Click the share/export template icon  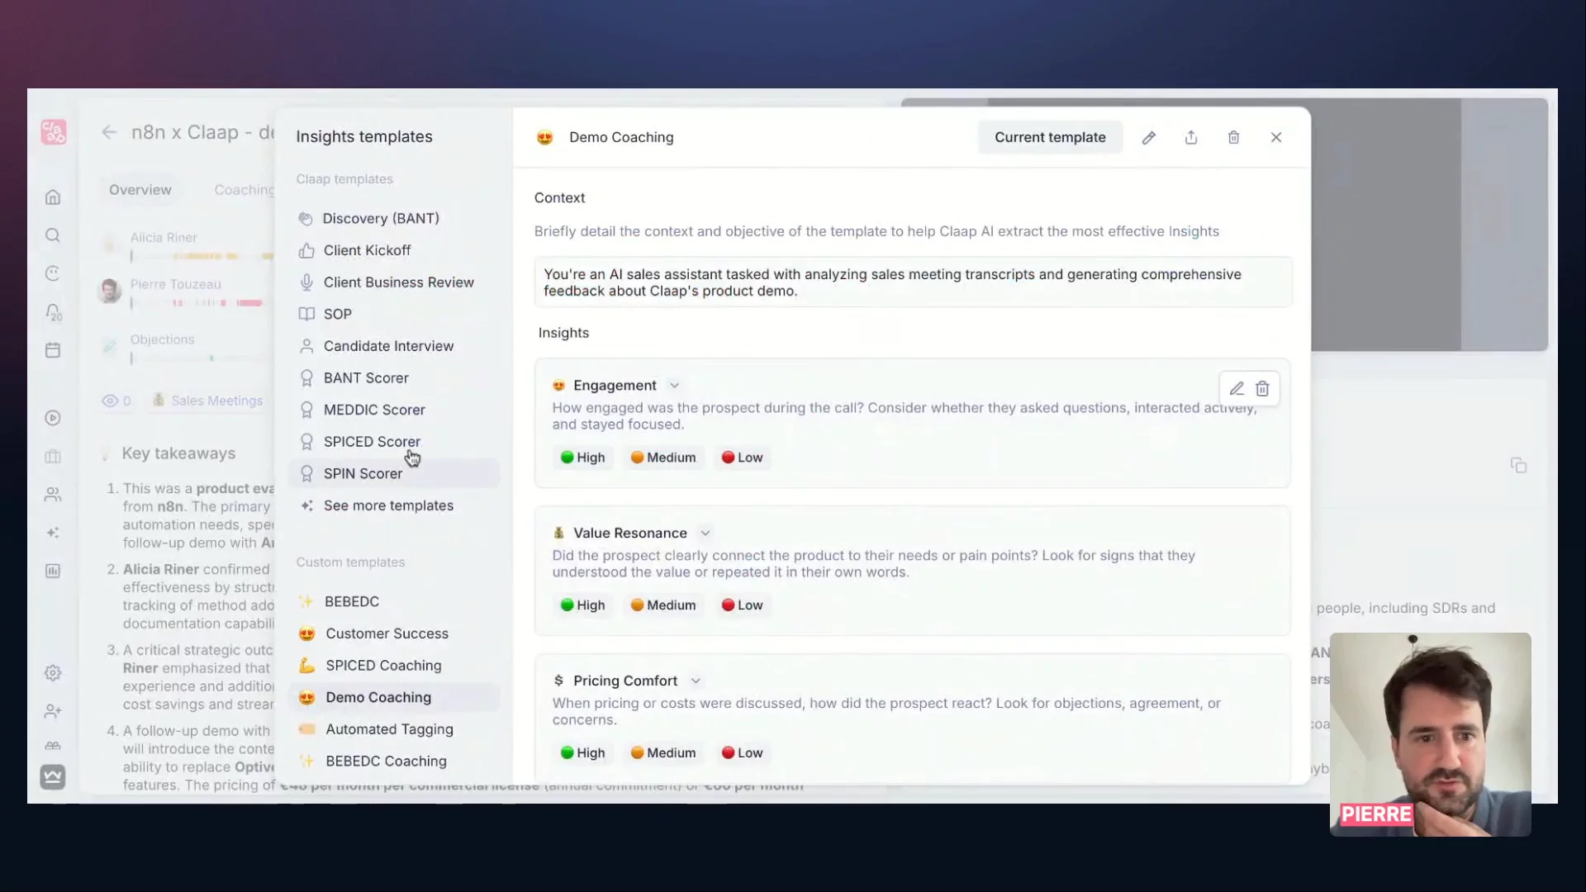point(1190,138)
